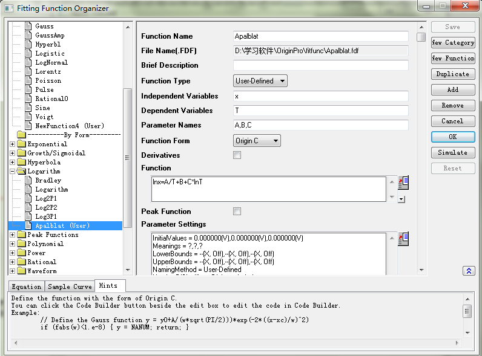Click the Simulate button
482x356 pixels.
[x=453, y=152]
